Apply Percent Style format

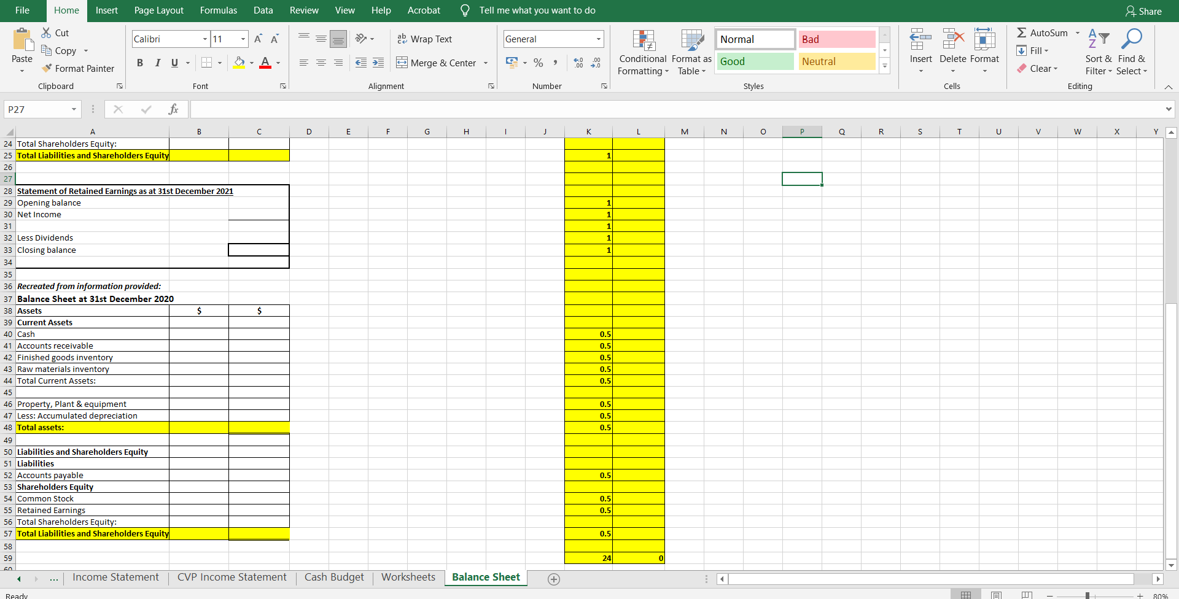tap(538, 63)
